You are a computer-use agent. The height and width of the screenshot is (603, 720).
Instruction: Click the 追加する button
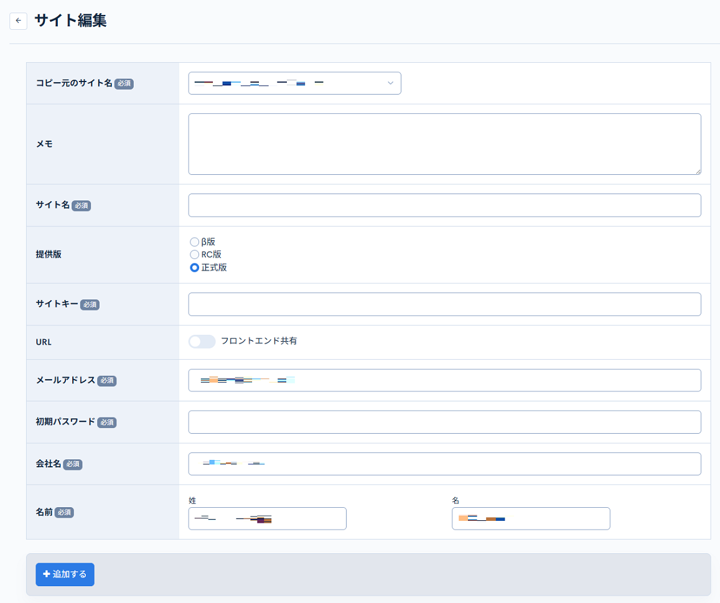coord(65,574)
